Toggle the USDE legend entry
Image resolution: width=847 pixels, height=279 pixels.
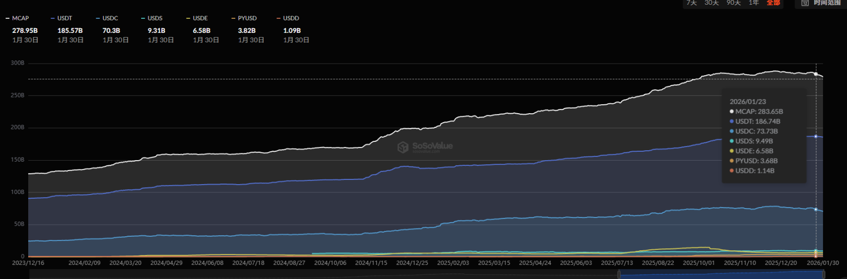click(x=200, y=18)
